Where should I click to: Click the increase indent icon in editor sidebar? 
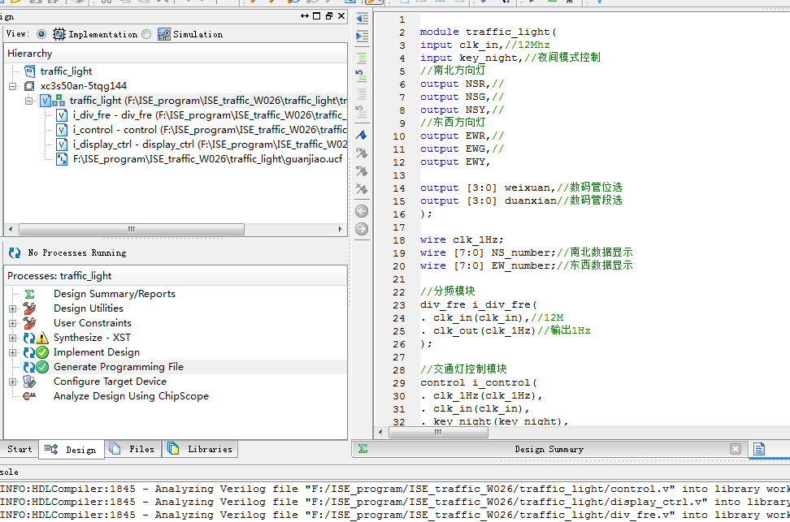(x=362, y=37)
